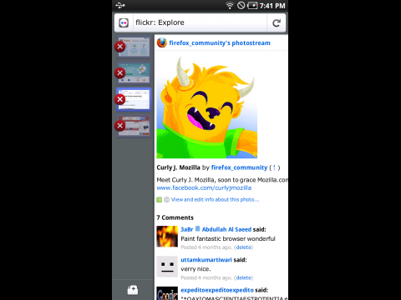Click the no-signal circle icon
The image size is (401, 300).
(x=241, y=5)
